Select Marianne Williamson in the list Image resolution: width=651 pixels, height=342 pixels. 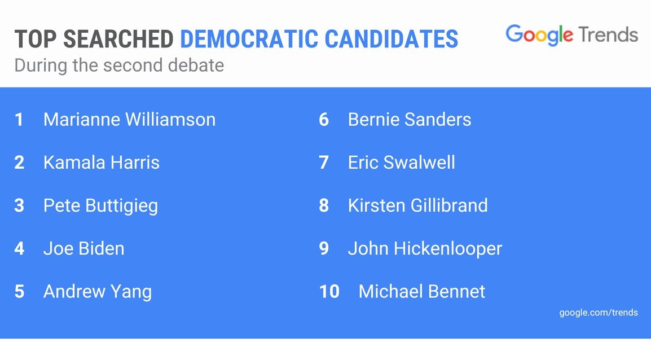click(130, 120)
